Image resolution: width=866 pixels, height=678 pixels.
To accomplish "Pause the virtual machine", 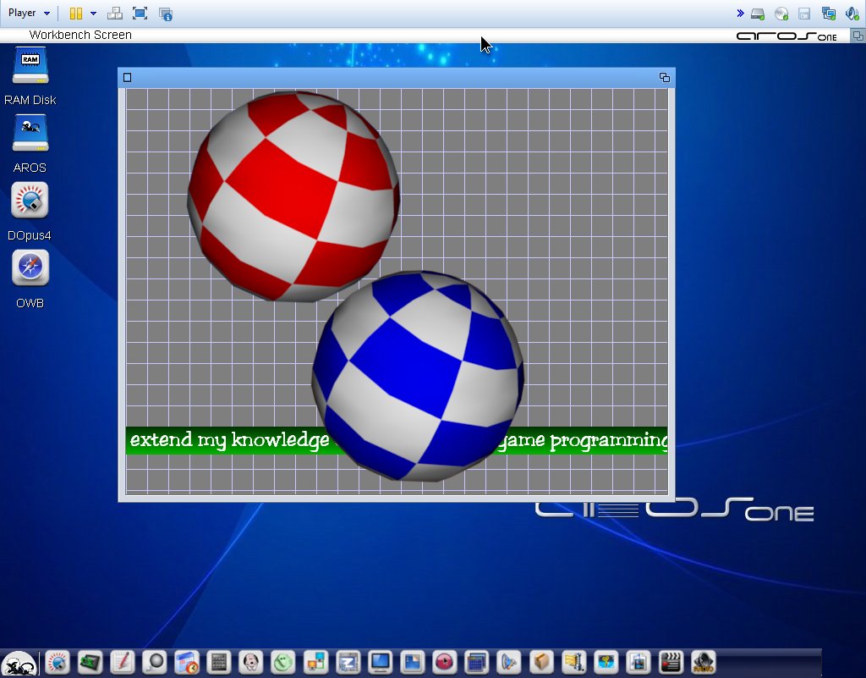I will coord(76,14).
